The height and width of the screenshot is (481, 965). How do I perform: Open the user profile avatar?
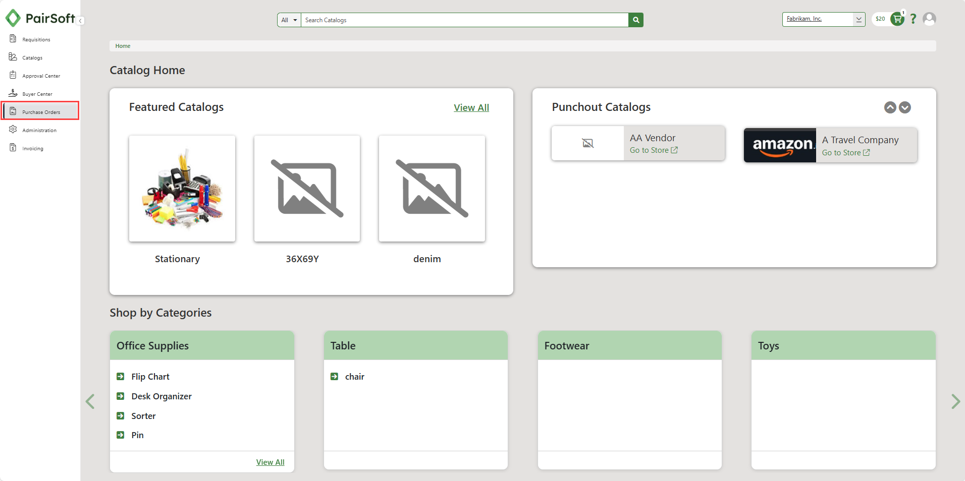929,19
